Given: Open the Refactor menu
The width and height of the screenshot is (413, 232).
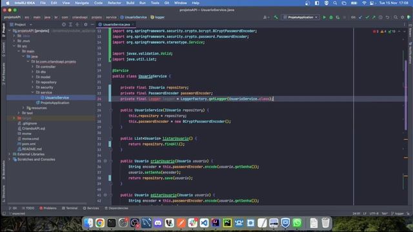Looking at the screenshot, I should pos(114,3).
